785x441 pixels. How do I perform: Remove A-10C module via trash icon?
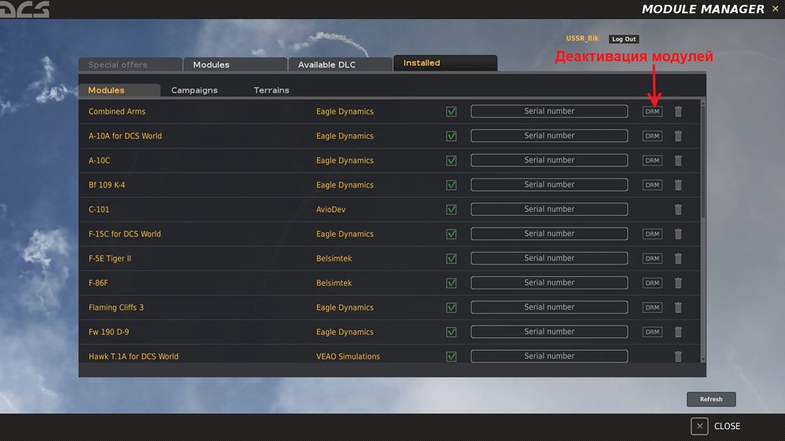pyautogui.click(x=678, y=160)
